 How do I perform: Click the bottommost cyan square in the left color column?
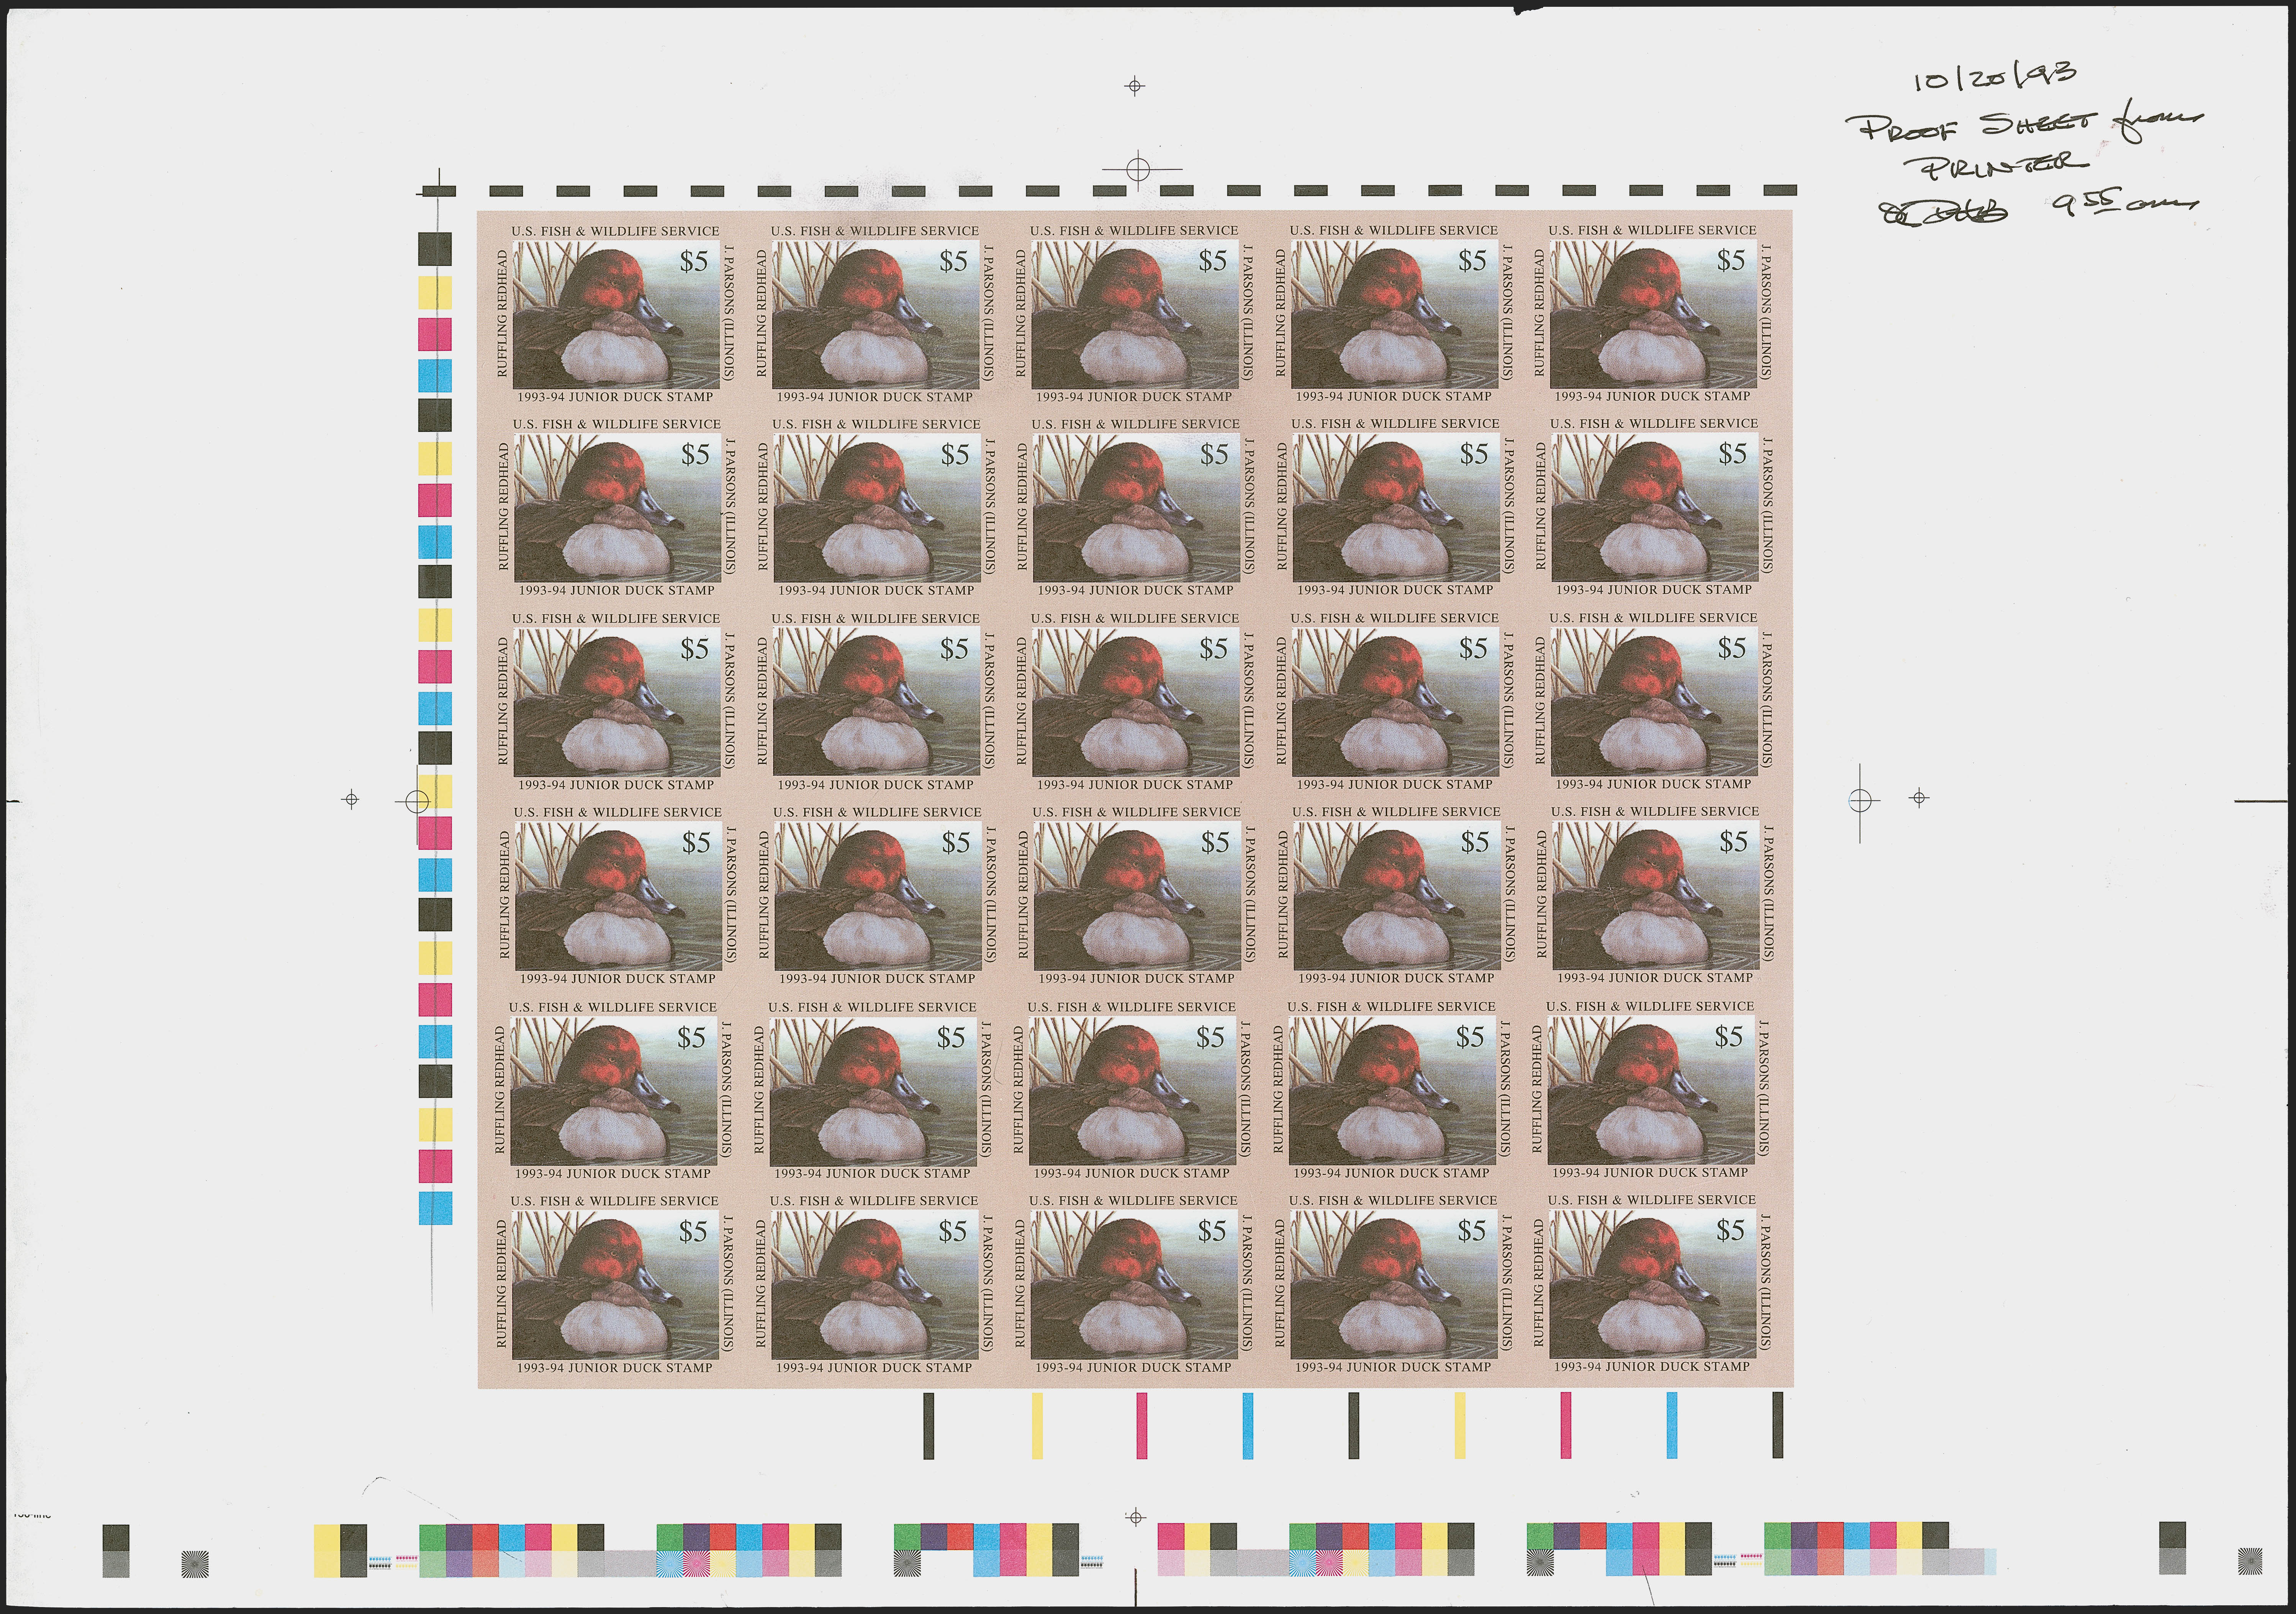[435, 1207]
